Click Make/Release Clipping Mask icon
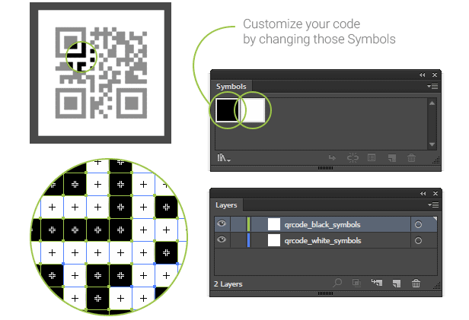Viewport: 469px width, 320px height. [356, 283]
